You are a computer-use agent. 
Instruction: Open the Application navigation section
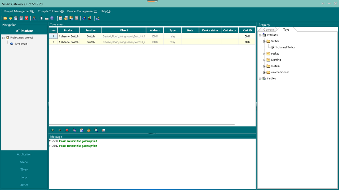(x=24, y=154)
